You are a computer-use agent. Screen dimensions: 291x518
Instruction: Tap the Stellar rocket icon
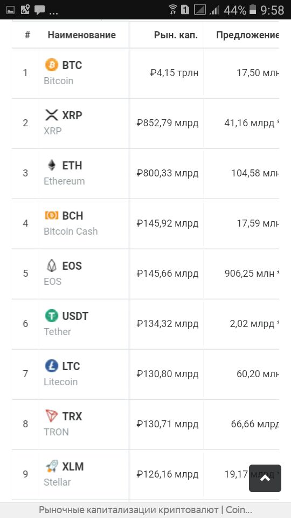pyautogui.click(x=52, y=466)
